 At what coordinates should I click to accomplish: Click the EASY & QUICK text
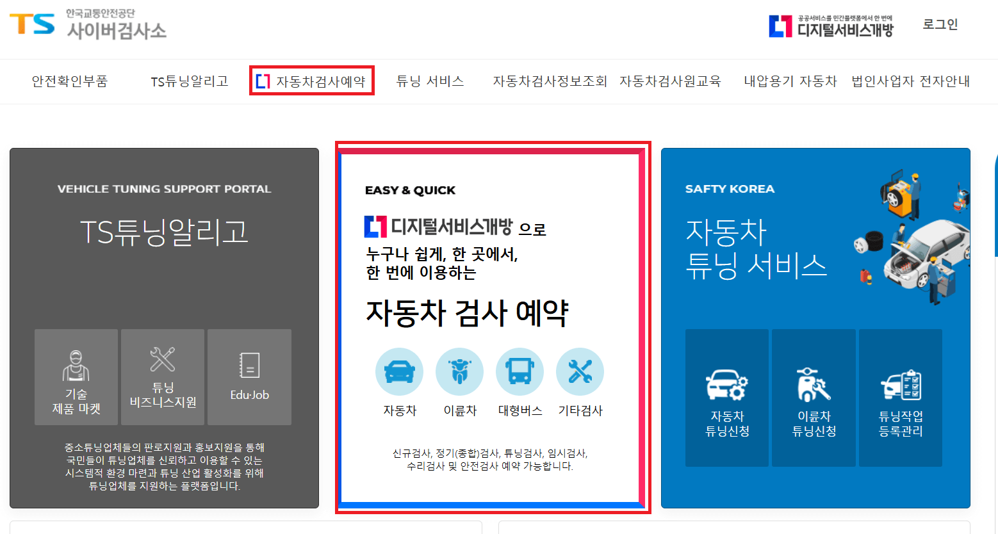point(410,190)
